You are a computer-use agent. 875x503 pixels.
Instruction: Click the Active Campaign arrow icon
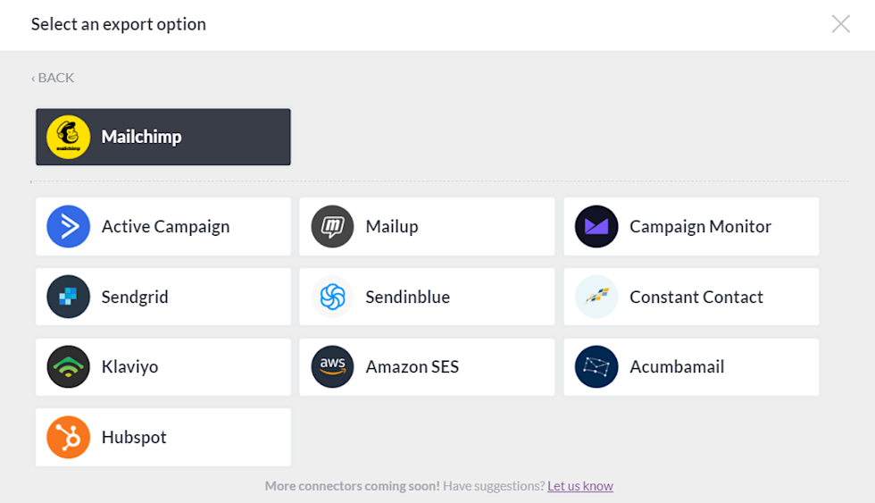coord(69,227)
